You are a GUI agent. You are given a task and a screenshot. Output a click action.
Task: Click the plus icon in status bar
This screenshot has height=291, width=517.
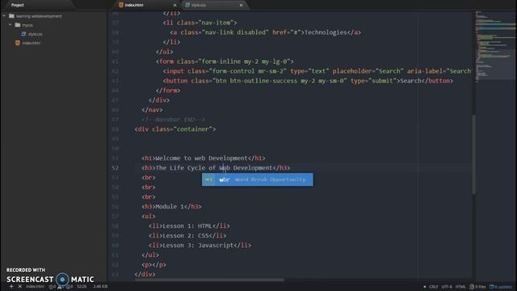click(11, 286)
